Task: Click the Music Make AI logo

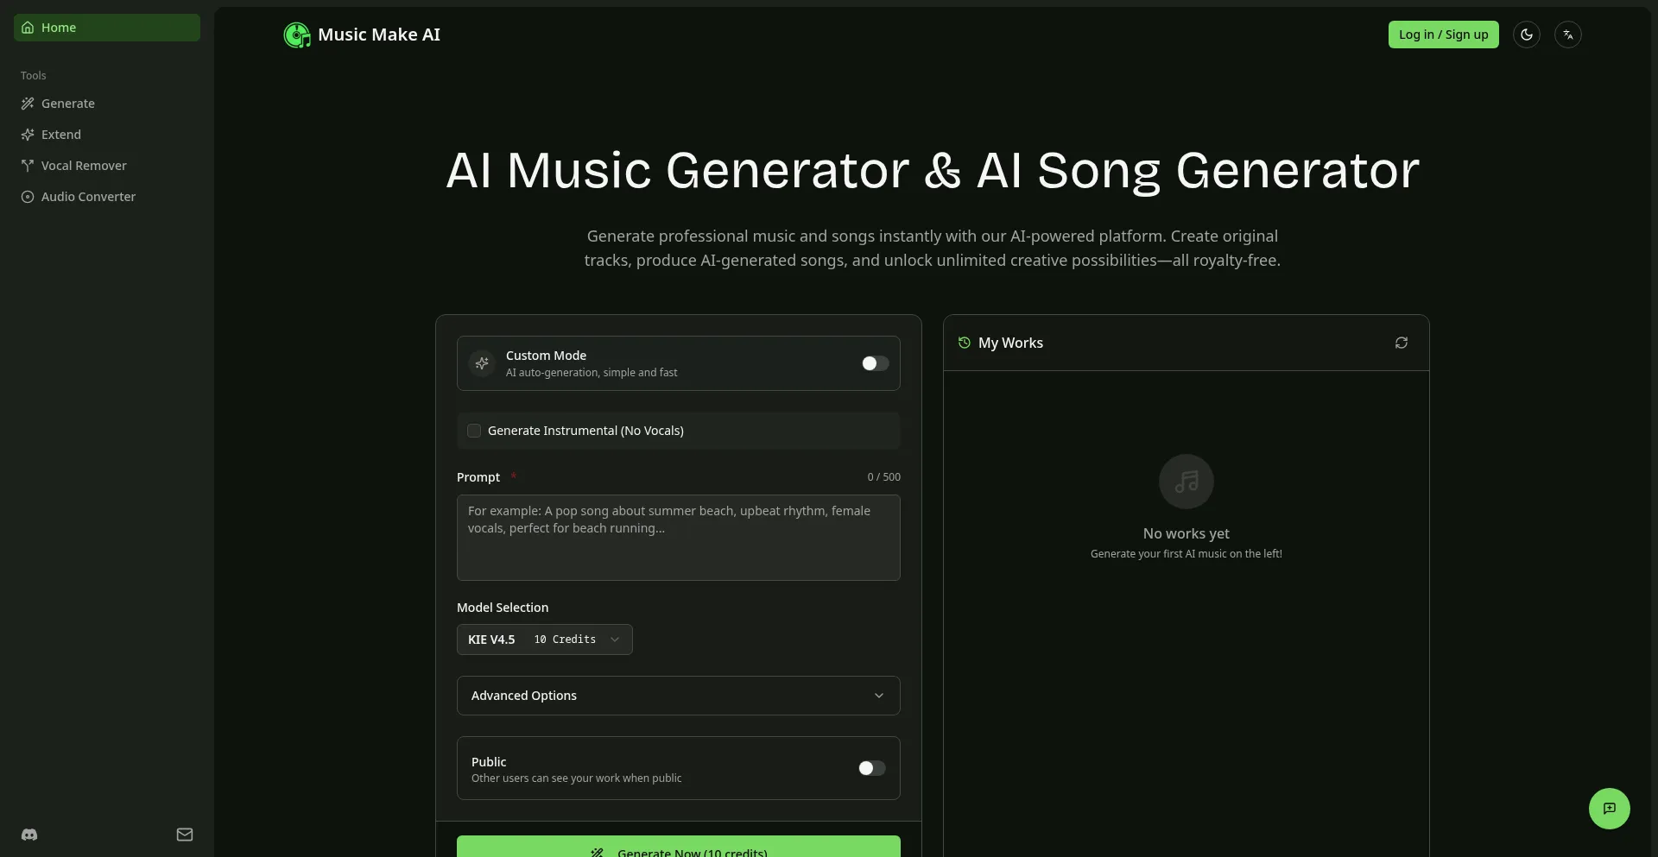Action: point(362,35)
